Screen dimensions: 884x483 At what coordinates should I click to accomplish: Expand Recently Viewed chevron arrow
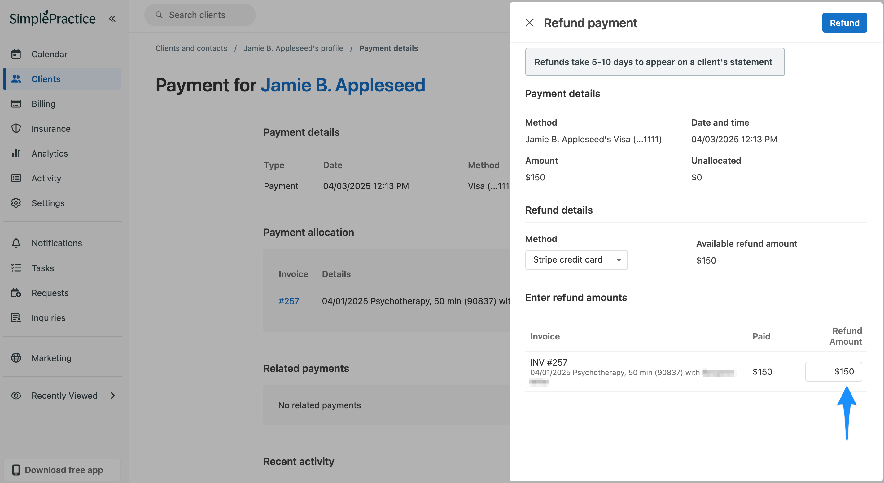point(112,395)
